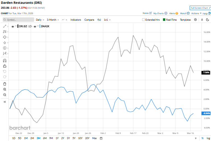Screen dimensions: 211x141
Task: Open the calendar date range picker
Action: point(101,138)
